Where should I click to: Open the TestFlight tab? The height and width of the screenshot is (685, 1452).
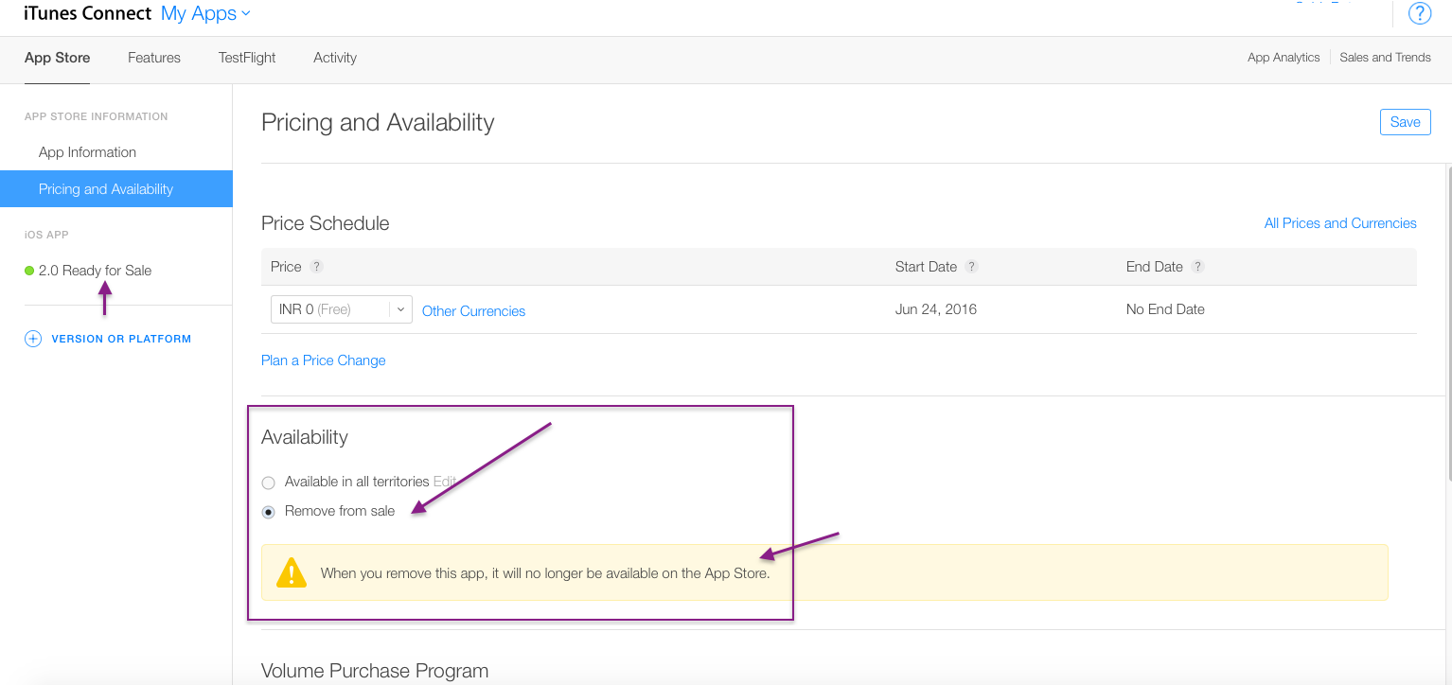click(x=247, y=58)
